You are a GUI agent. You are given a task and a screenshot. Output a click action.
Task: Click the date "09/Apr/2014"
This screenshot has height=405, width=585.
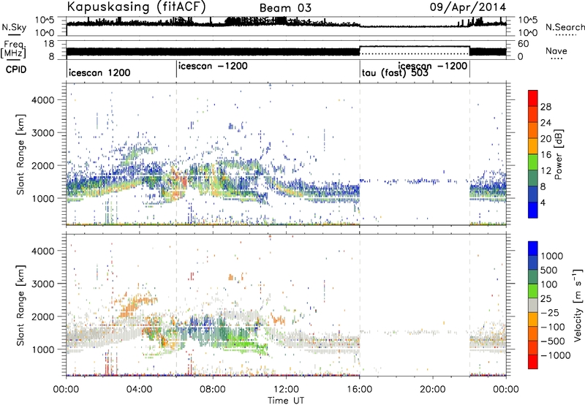[x=468, y=7]
